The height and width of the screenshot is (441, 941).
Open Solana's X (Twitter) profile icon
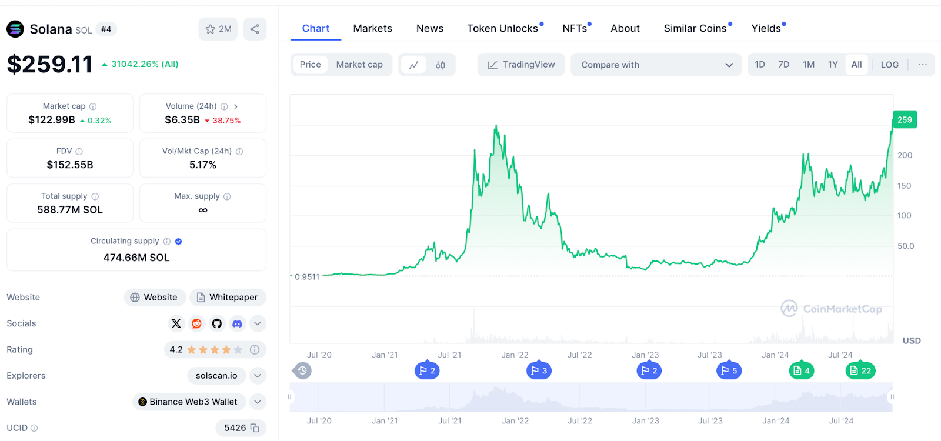[176, 323]
